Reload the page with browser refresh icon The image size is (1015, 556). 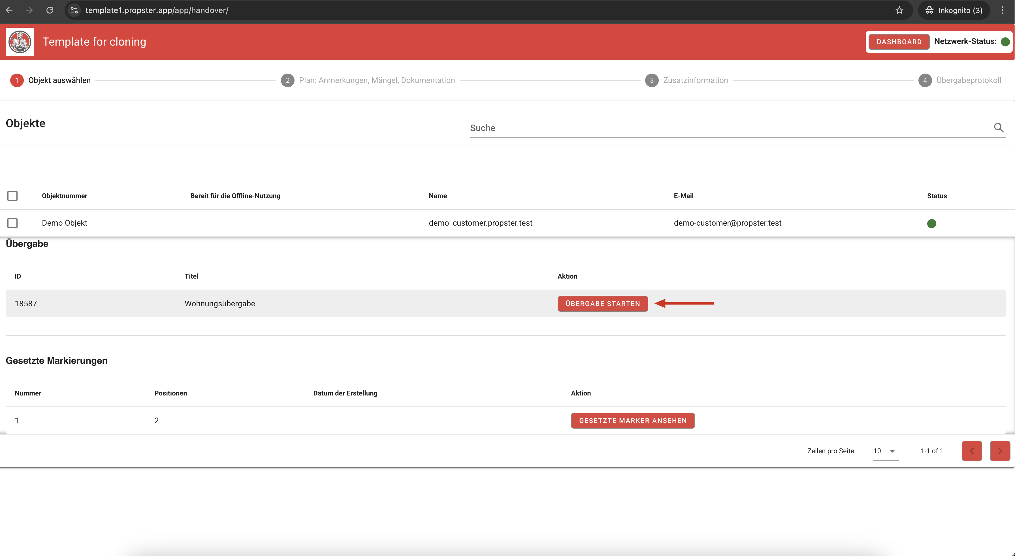(50, 10)
